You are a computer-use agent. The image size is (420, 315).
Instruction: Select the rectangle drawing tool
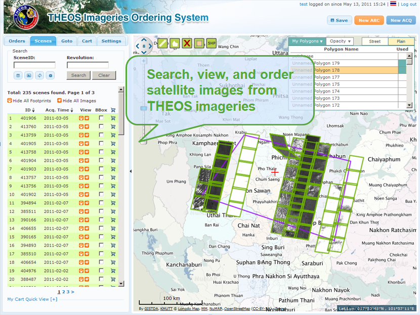tap(199, 43)
